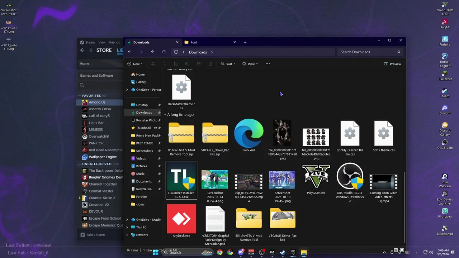Select Spotify-Discord.theme.css file
This screenshot has height=258, width=459.
[x=350, y=138]
